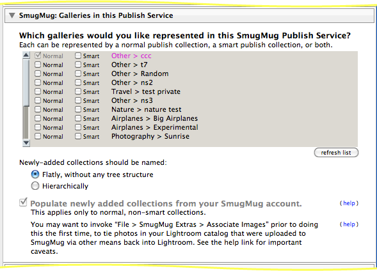The image size is (377, 271).
Task: Click the gallery list scrollbar thumb
Action: point(26,123)
